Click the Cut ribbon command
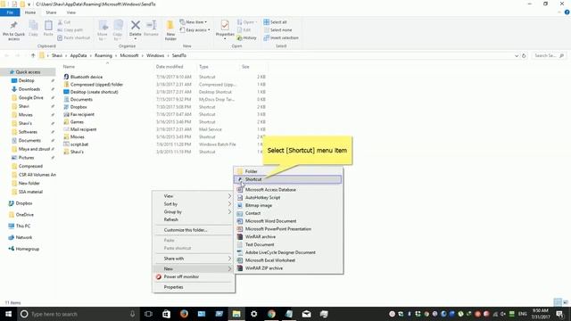571x321 pixels. point(64,22)
